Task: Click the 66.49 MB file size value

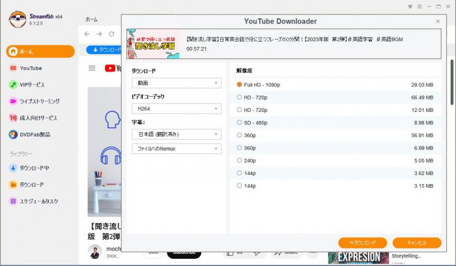Action: 422,98
